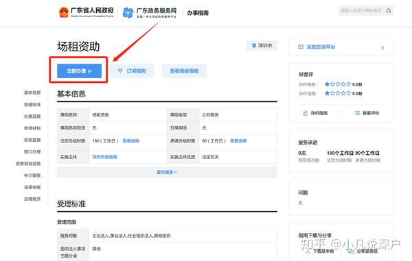Click the 指南下载与分享 heading
The width and height of the screenshot is (412, 261).
(314, 236)
